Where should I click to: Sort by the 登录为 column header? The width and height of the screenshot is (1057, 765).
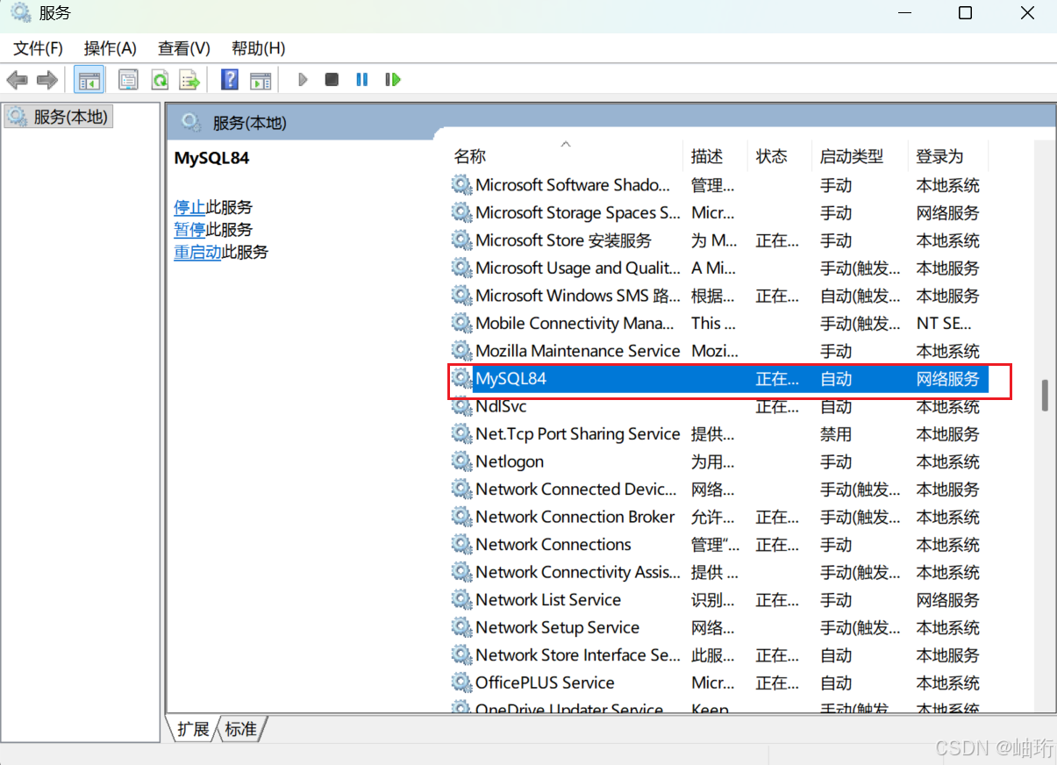(946, 156)
